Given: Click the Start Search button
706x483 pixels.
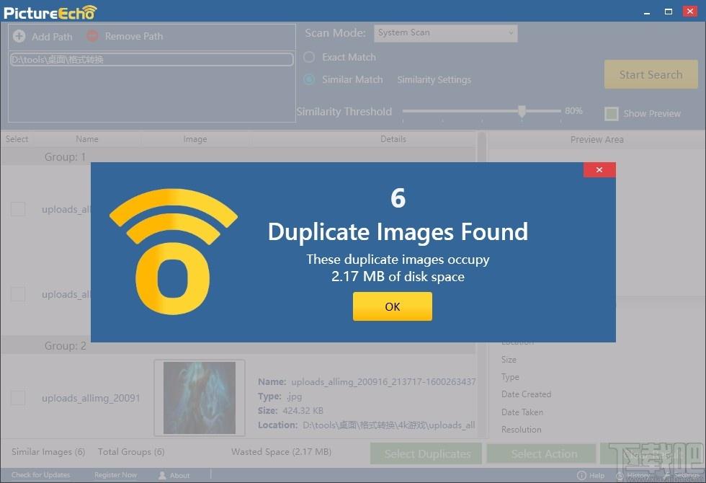Looking at the screenshot, I should coord(651,74).
